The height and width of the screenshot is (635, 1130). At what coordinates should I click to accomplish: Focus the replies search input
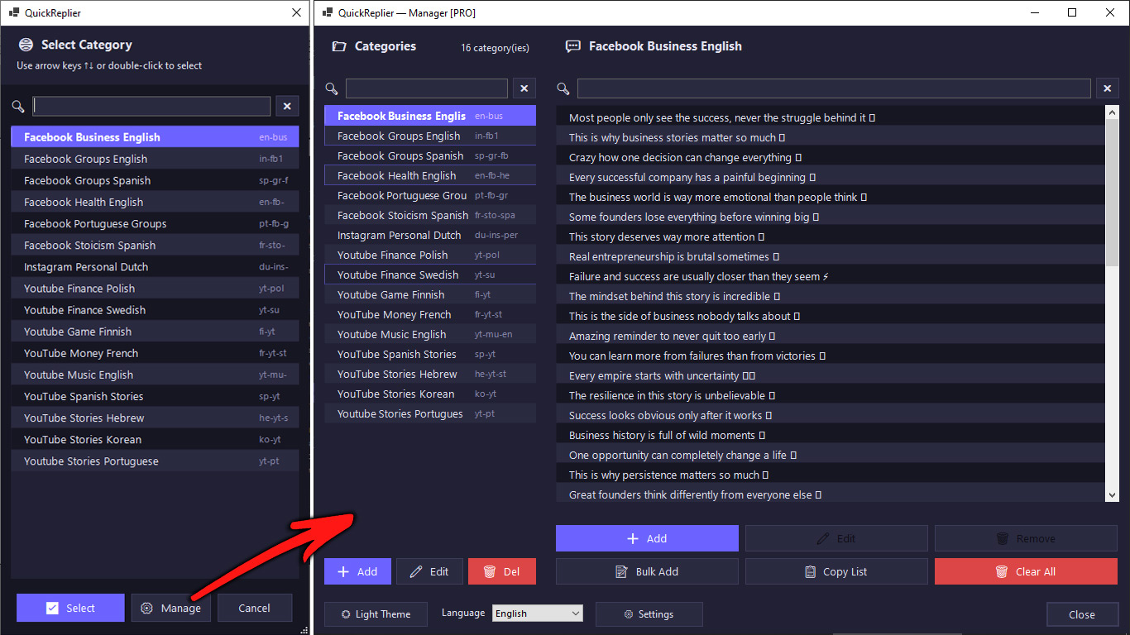(834, 88)
